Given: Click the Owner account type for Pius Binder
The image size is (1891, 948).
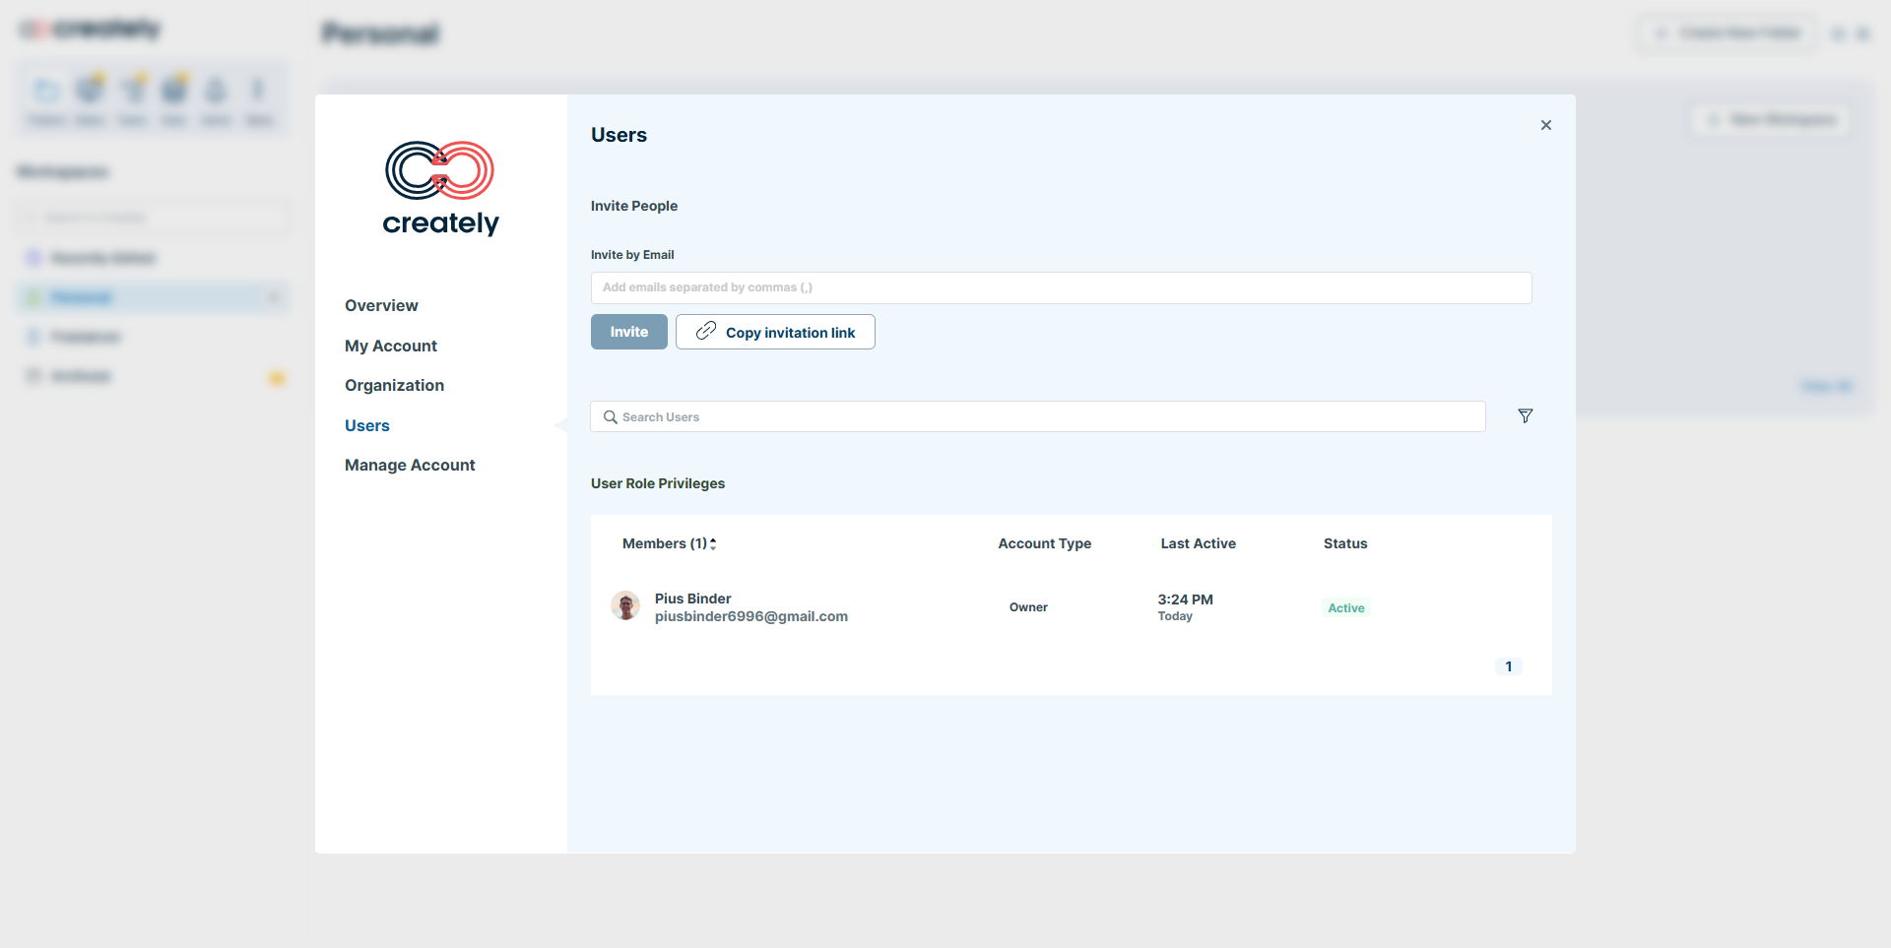Looking at the screenshot, I should coord(1028,607).
